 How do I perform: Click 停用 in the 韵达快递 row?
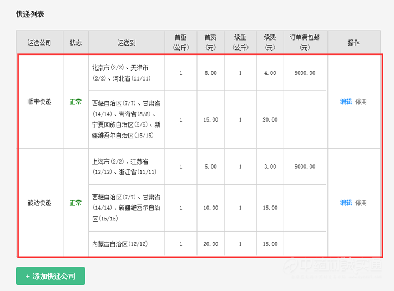[x=361, y=203]
